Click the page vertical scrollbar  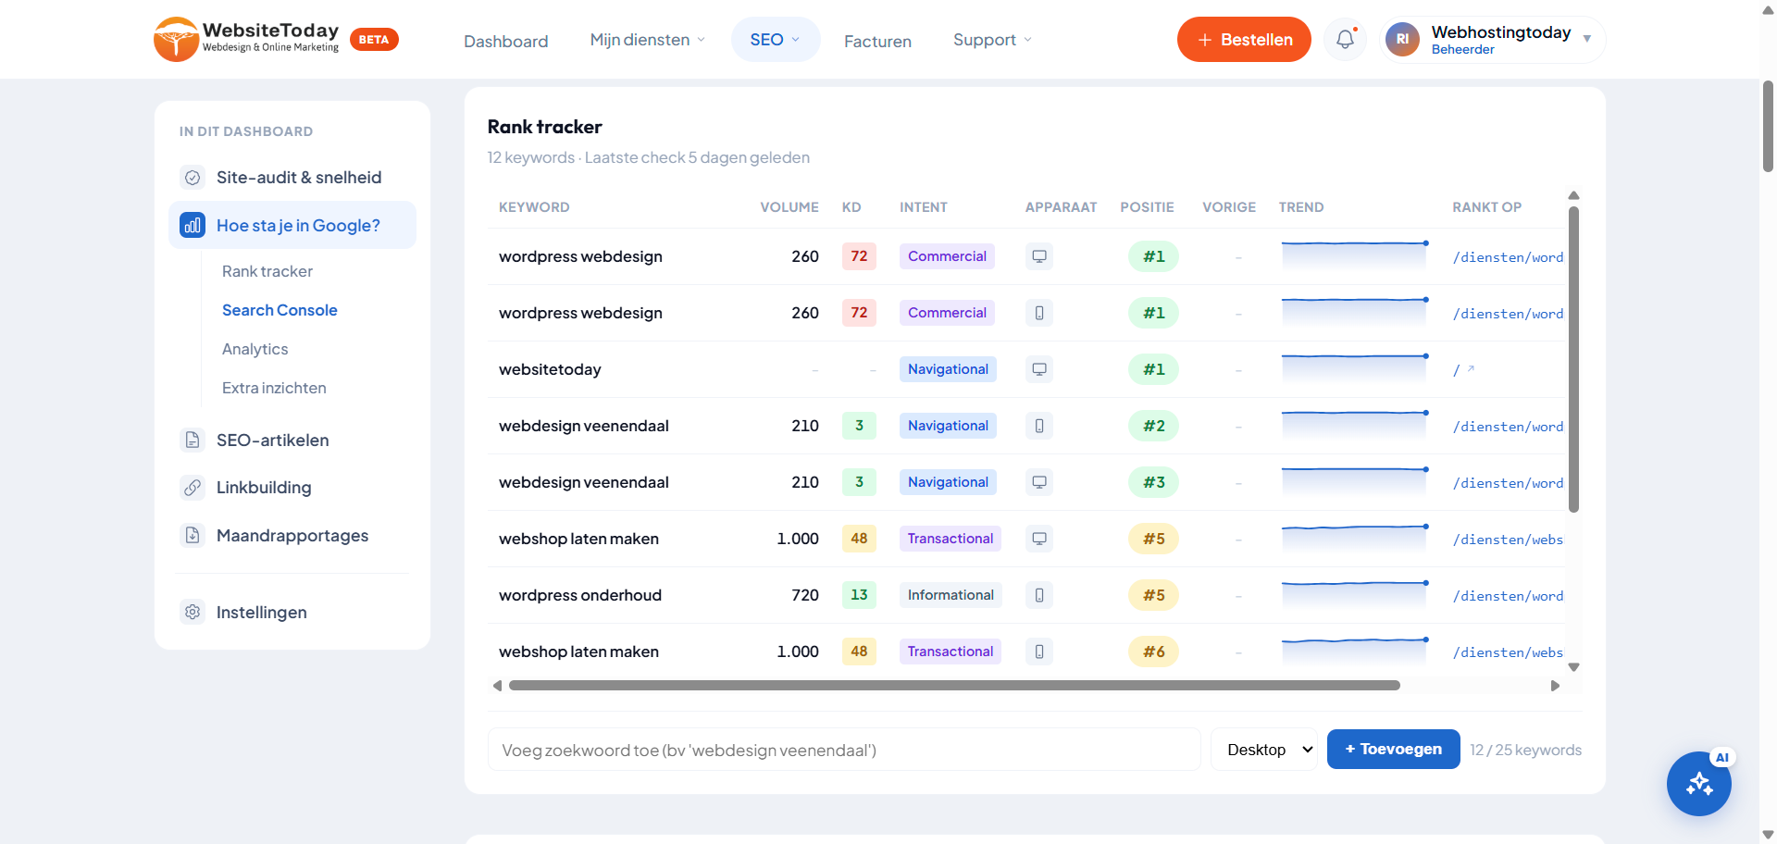click(x=1768, y=127)
